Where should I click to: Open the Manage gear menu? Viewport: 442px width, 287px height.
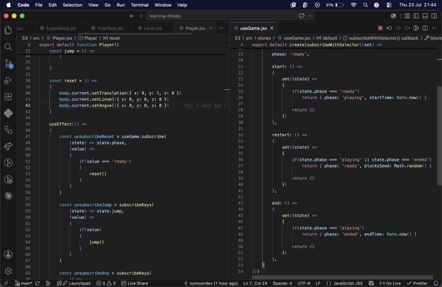(8, 271)
